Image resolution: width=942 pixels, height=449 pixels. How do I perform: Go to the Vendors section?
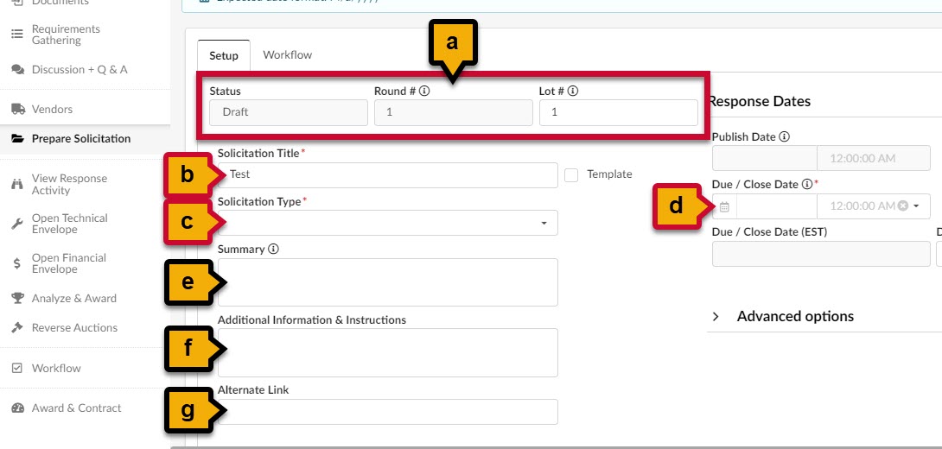52,110
